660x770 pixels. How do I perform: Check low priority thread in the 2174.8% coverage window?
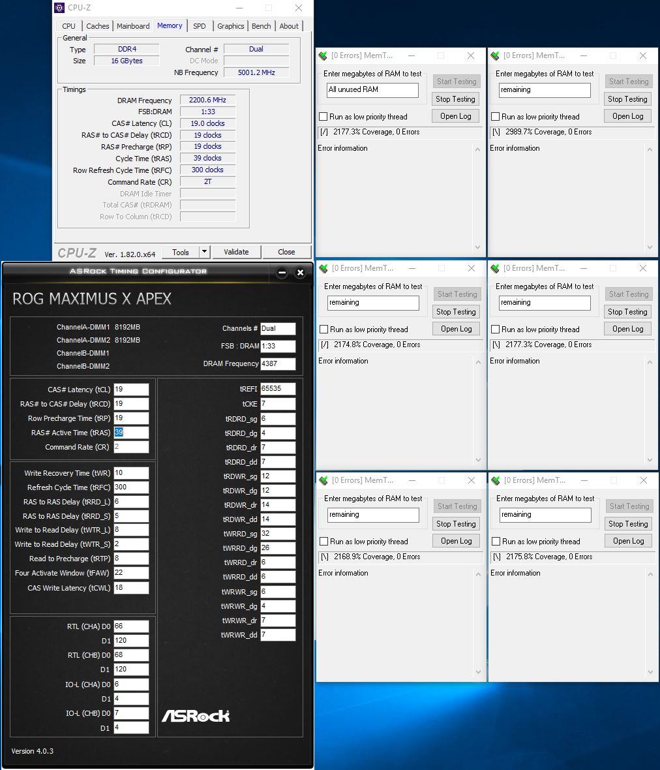pos(324,330)
